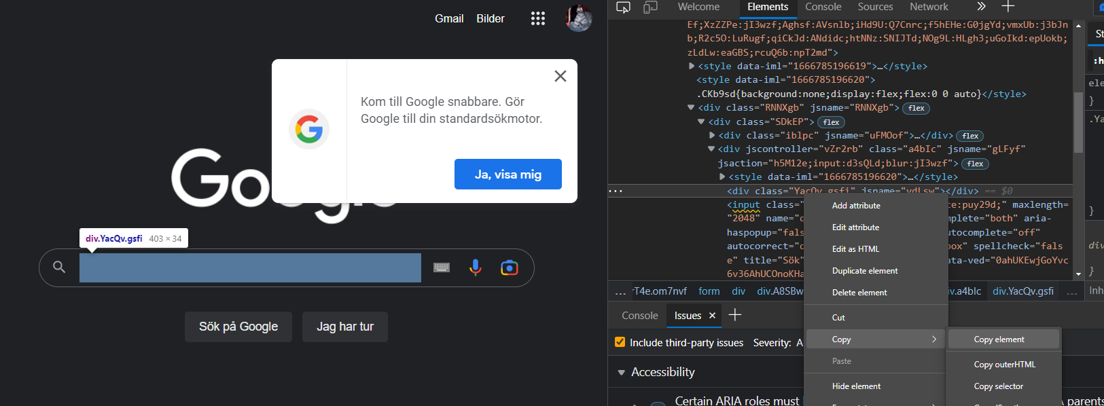The width and height of the screenshot is (1104, 406).
Task: Click the inspect element picker icon
Action: [623, 7]
